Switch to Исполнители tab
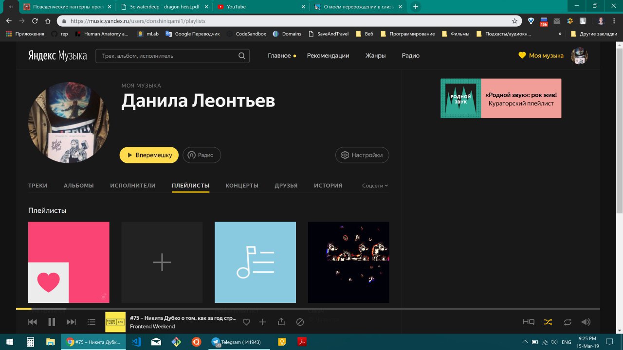The image size is (623, 350). 133,186
